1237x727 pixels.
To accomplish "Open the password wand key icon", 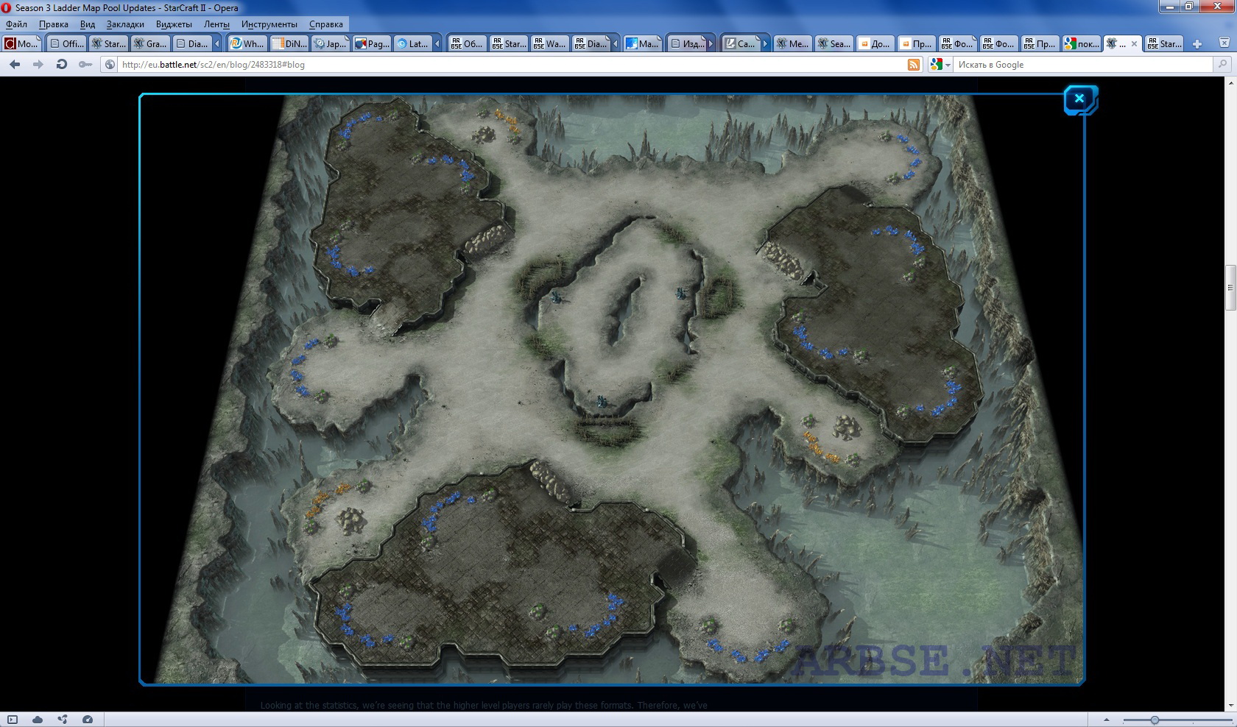I will point(85,64).
